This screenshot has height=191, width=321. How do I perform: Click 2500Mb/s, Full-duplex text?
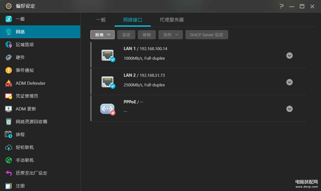(144, 85)
